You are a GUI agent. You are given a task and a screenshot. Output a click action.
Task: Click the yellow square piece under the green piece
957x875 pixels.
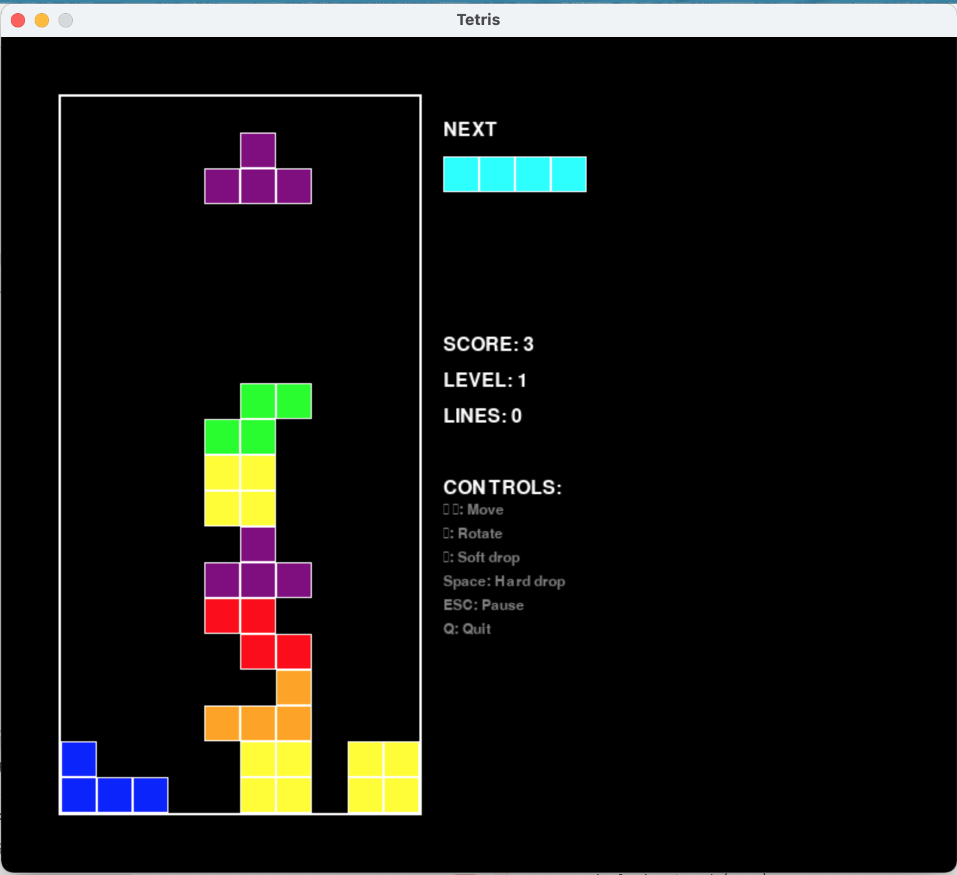pos(240,491)
